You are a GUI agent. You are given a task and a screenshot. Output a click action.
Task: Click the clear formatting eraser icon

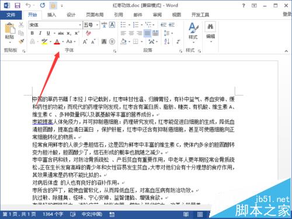[x=88, y=33]
